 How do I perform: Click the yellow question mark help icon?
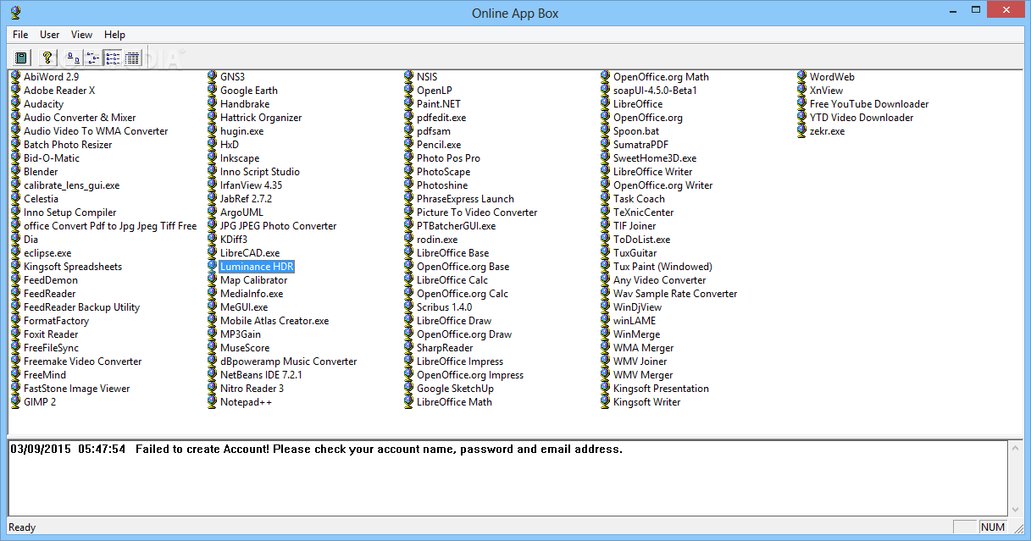tap(48, 58)
